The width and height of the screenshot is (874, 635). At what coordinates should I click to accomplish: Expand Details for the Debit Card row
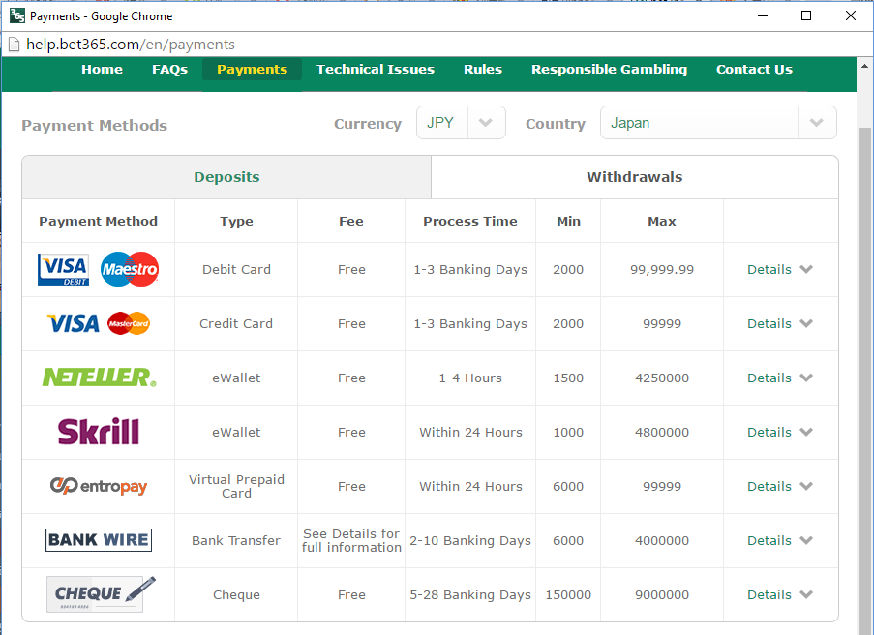coord(779,270)
